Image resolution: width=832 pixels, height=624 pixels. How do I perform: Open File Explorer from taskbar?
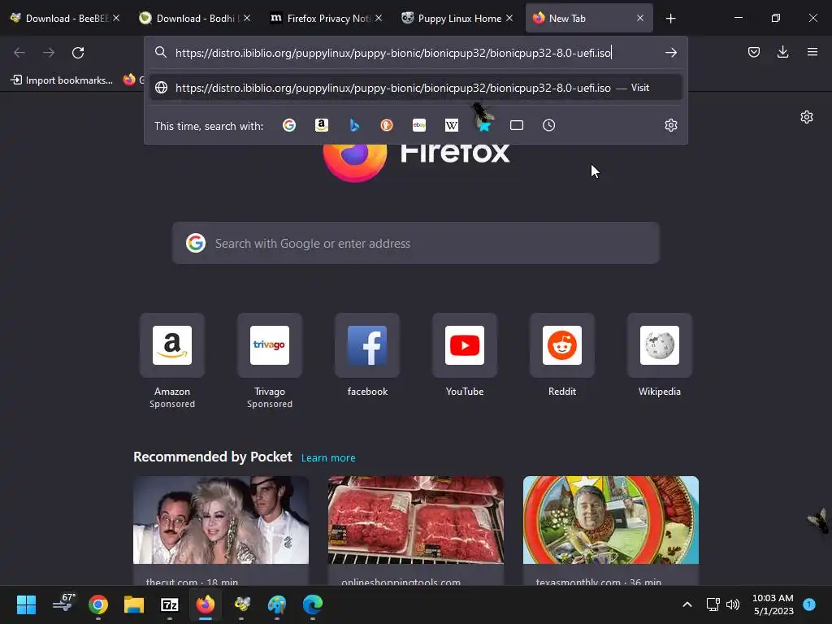(x=134, y=604)
